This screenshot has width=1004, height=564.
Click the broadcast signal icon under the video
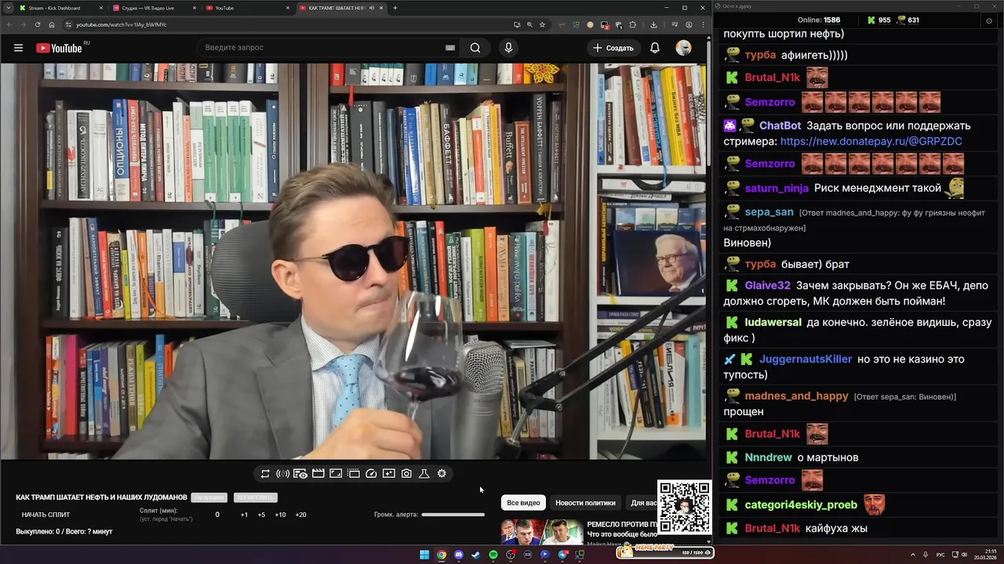coord(283,474)
